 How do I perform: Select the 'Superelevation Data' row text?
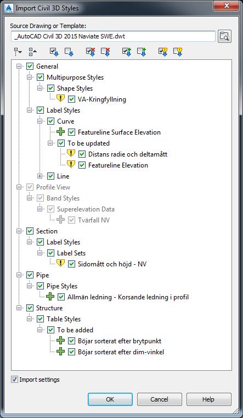pos(86,209)
